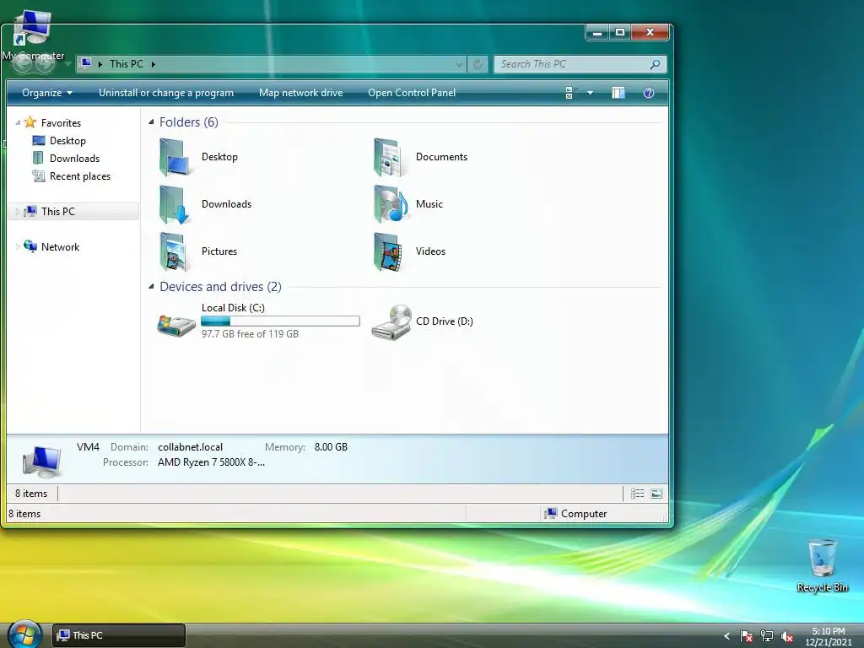Switch to large icons view in status bar
Image resolution: width=864 pixels, height=648 pixels.
click(656, 493)
